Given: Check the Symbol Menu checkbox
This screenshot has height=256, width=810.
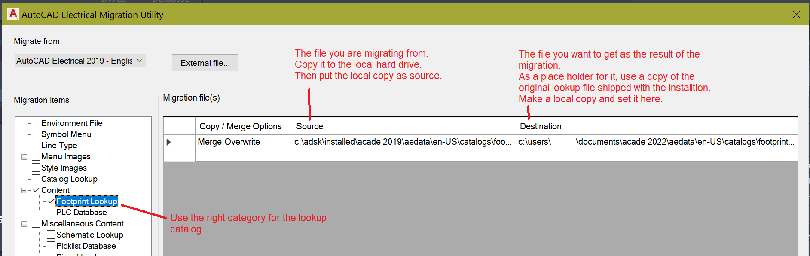Looking at the screenshot, I should pyautogui.click(x=36, y=134).
